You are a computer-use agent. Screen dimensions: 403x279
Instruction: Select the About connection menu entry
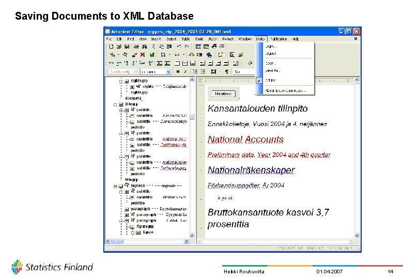(285, 90)
